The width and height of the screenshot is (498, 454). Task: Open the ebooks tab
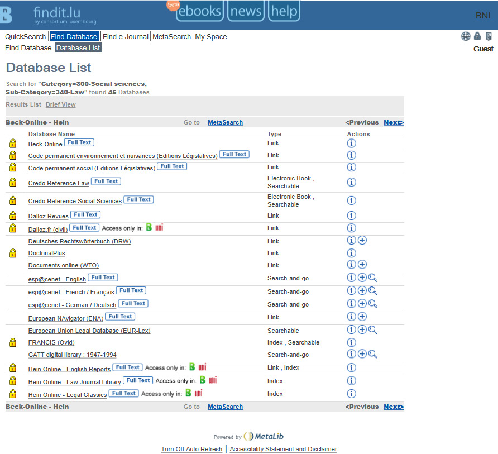click(199, 11)
